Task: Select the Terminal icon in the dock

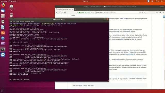Action: [3, 49]
